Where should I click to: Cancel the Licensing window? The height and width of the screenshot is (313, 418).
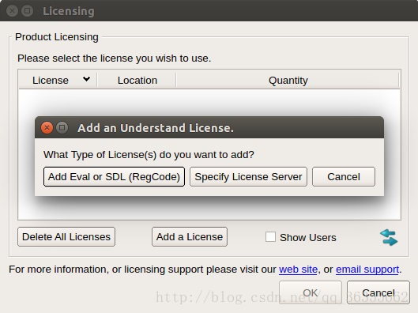click(x=378, y=292)
